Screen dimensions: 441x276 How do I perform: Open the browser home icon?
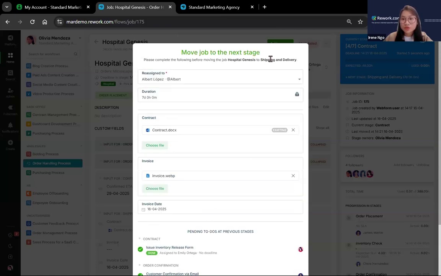coord(45,22)
